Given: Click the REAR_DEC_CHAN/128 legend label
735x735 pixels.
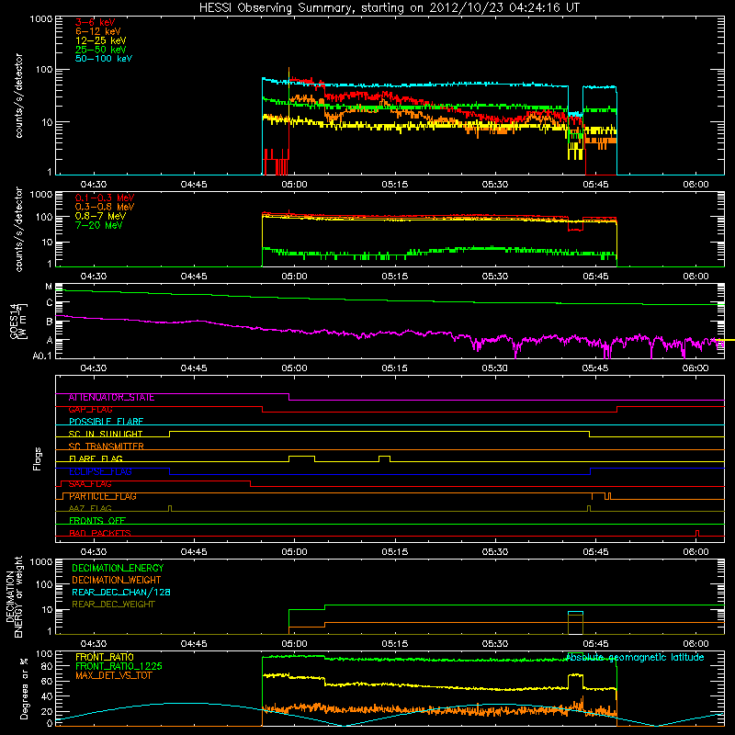Looking at the screenshot, I should [121, 592].
